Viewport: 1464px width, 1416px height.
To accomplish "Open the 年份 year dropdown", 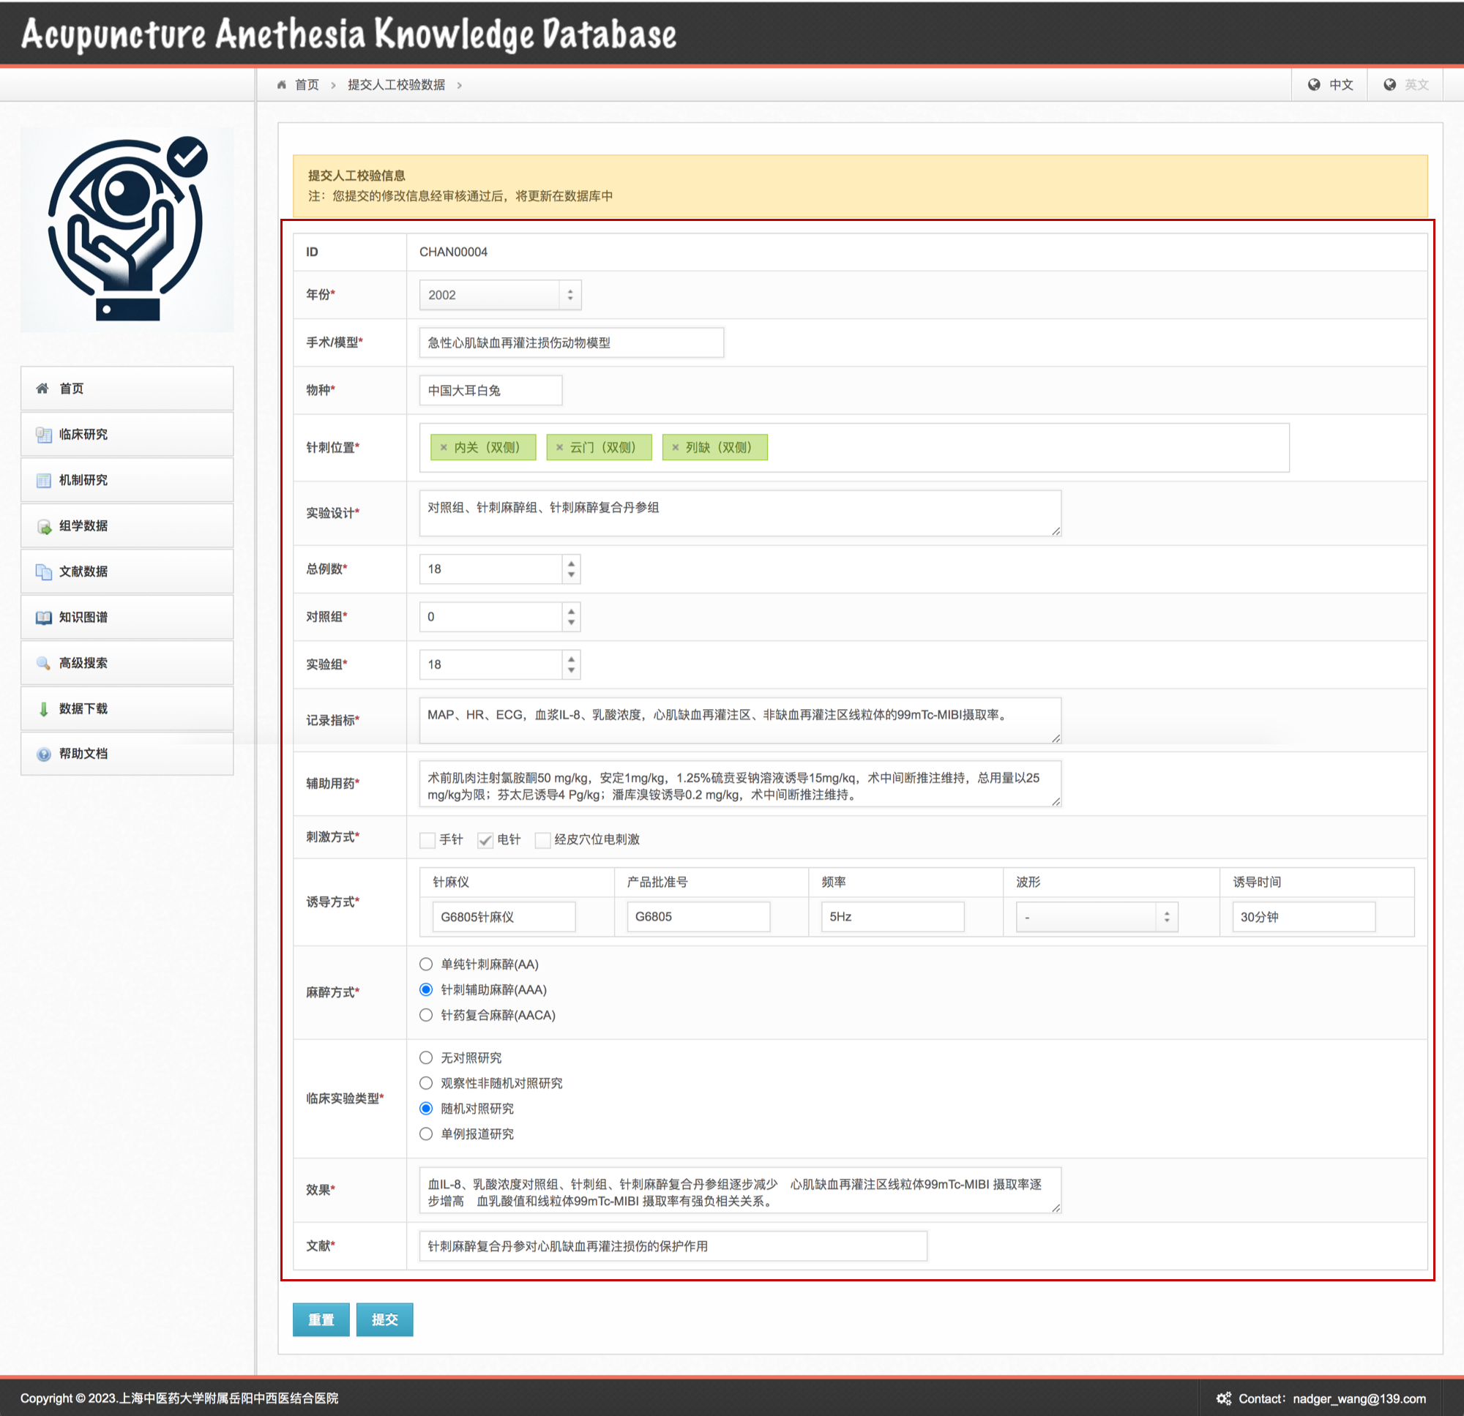I will [x=500, y=295].
